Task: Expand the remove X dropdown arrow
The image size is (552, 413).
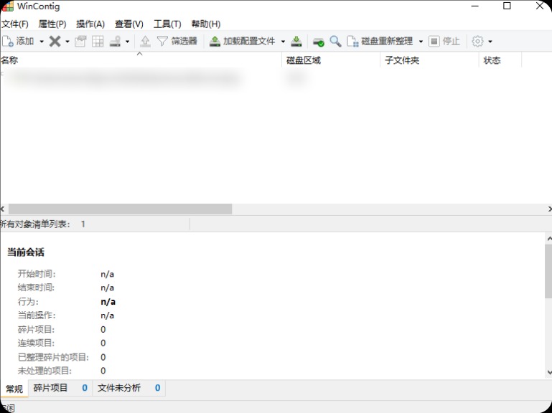Action: 67,42
